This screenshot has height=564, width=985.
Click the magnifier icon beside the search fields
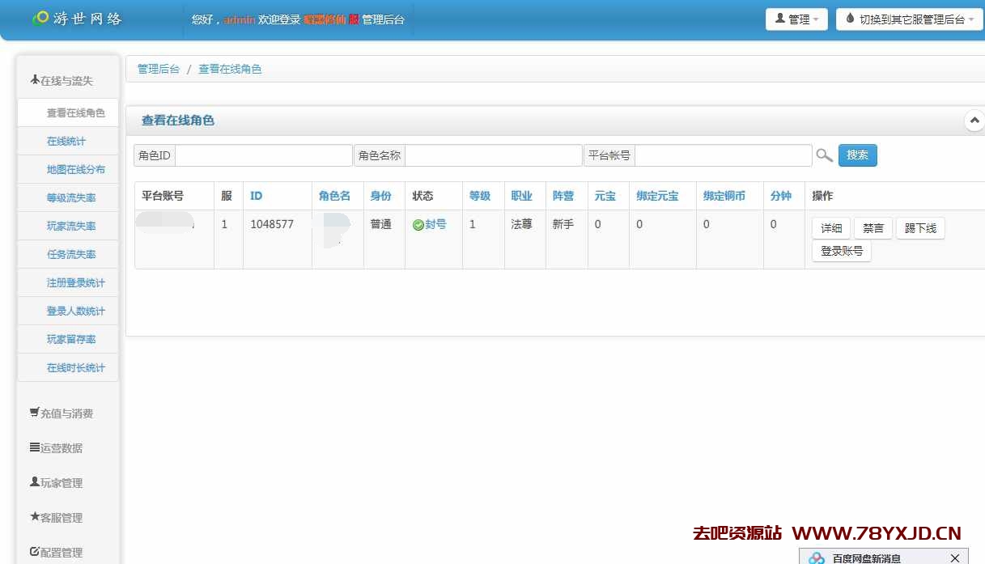pyautogui.click(x=824, y=155)
